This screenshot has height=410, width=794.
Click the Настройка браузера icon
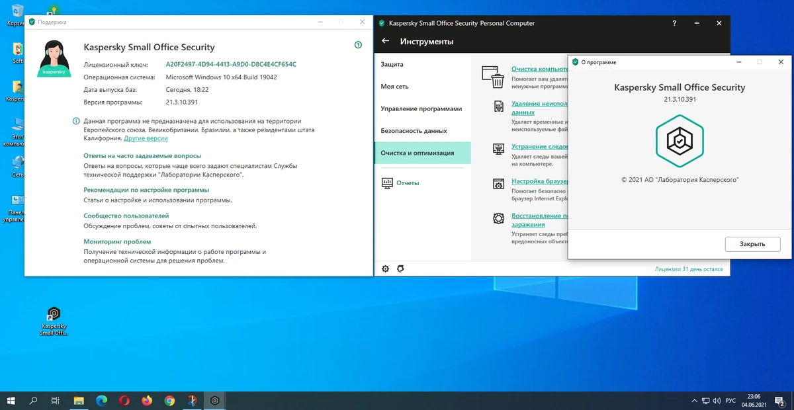pos(499,184)
